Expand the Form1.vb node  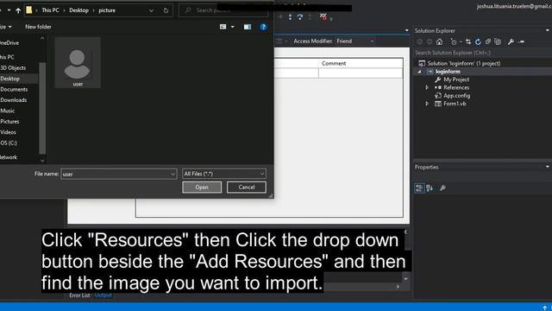tap(427, 104)
